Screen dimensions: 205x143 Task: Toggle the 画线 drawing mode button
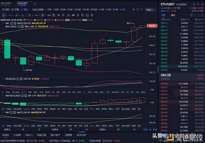click(x=24, y=10)
